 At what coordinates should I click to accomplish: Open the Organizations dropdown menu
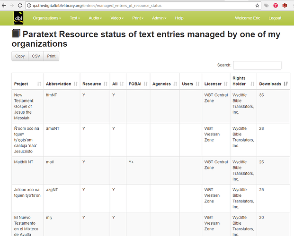[47, 18]
